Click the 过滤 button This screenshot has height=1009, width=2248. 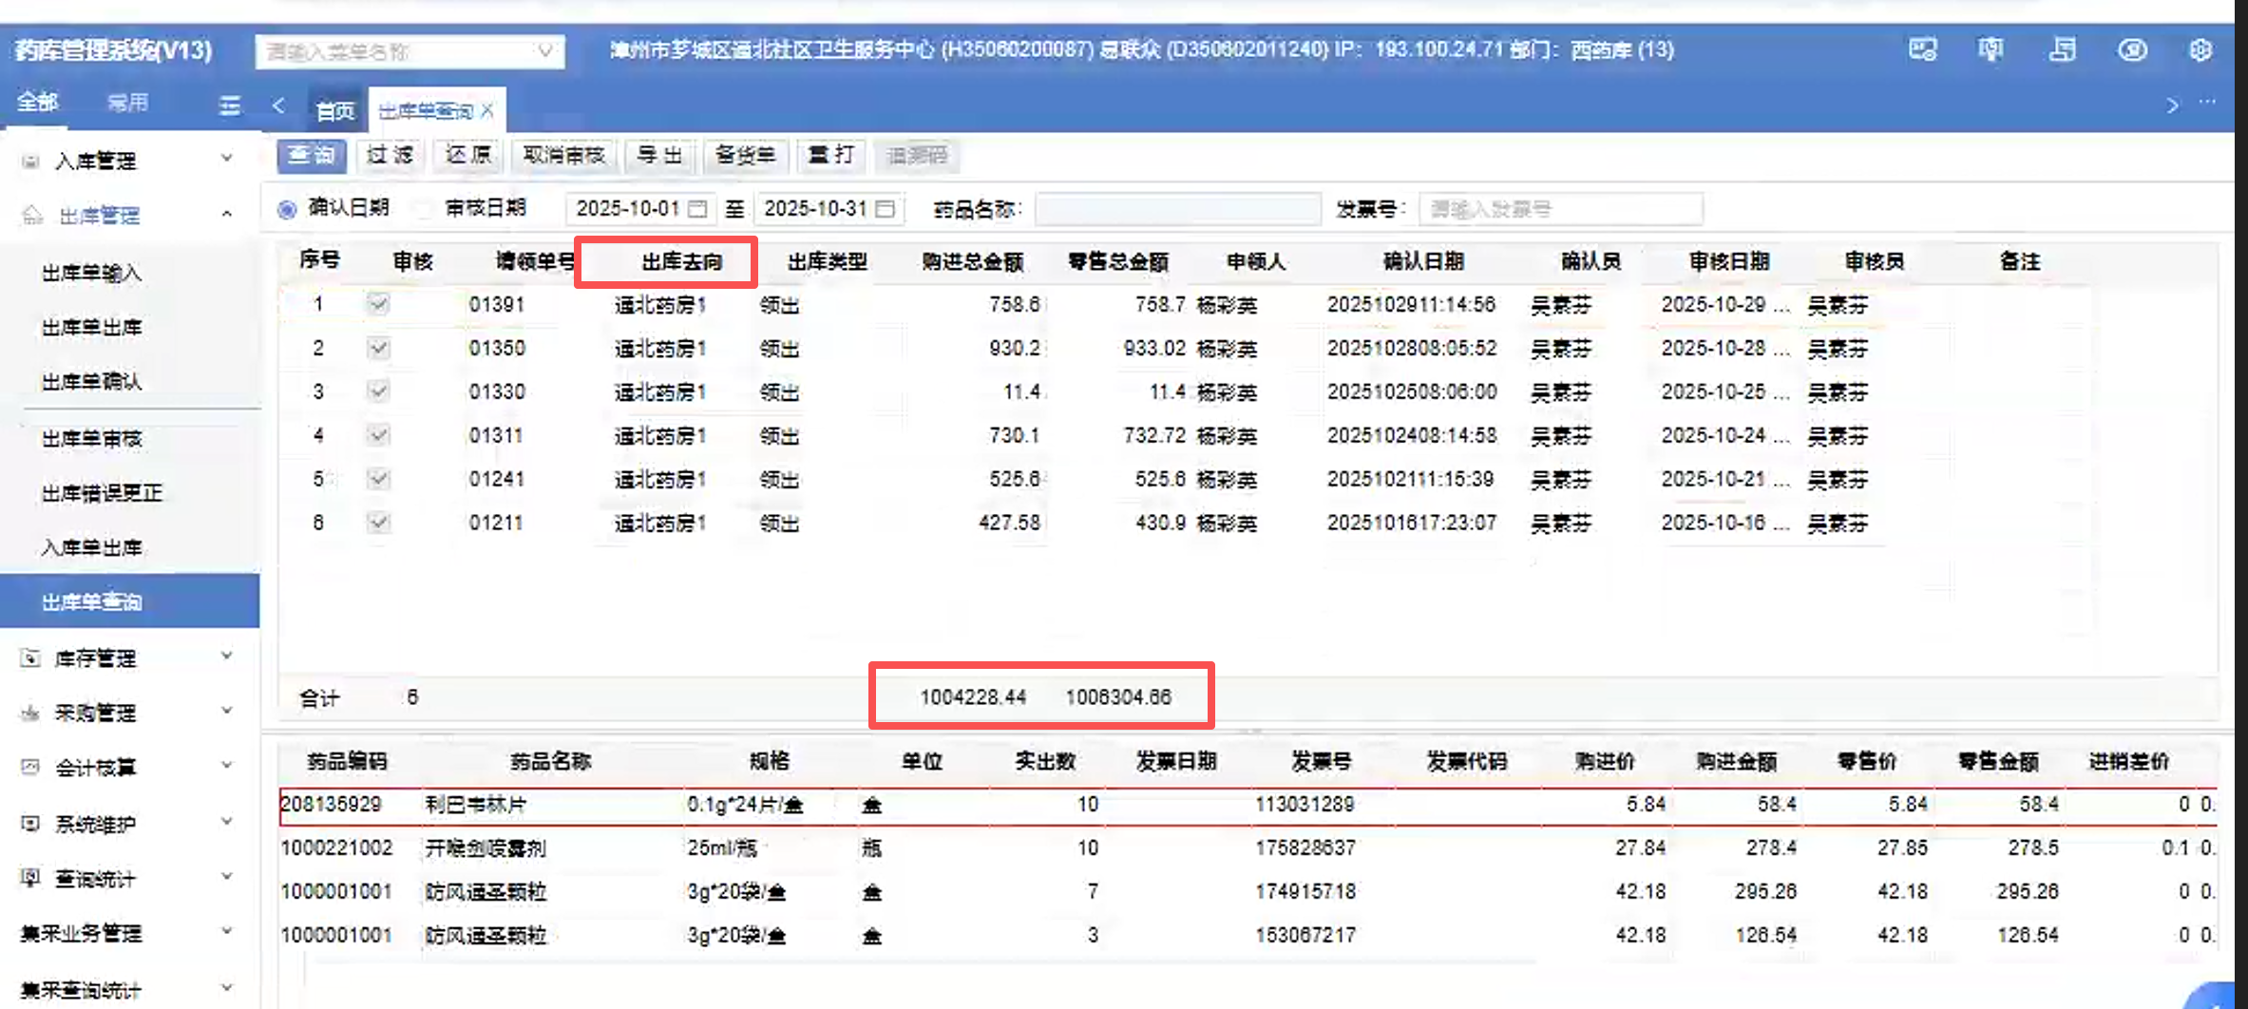coord(390,156)
